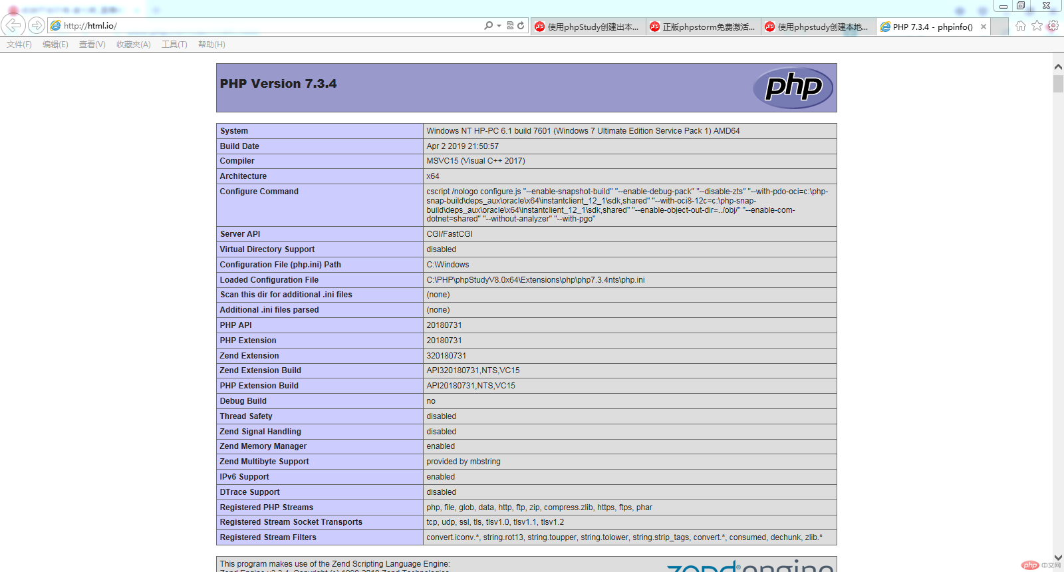Click Scan this dir for additional .ini files
The width and height of the screenshot is (1064, 572).
coord(286,295)
